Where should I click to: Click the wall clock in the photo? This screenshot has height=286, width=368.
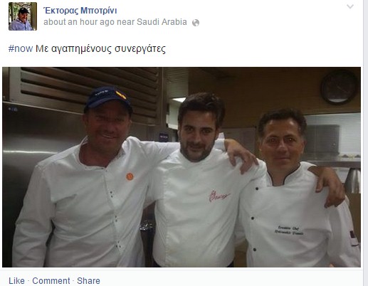[x=340, y=88]
